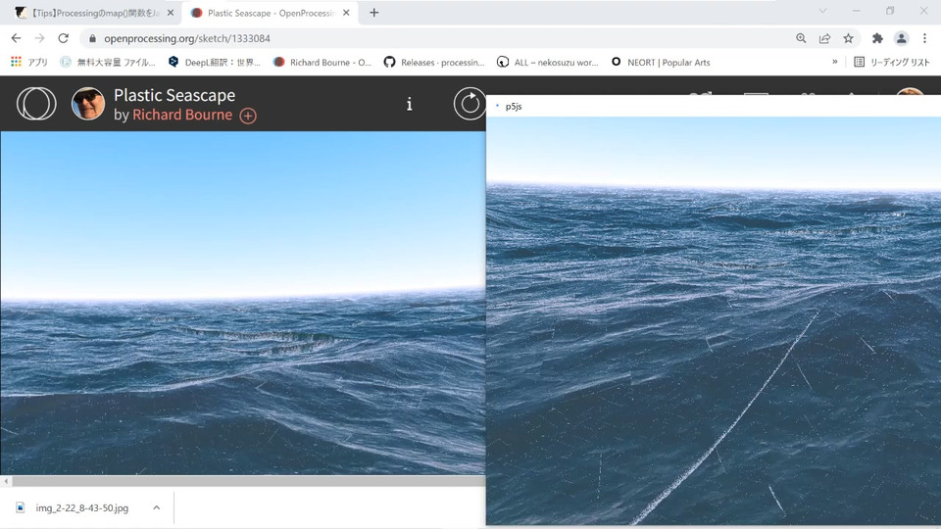Switch to the Tips Processing map() tab
The width and height of the screenshot is (941, 529).
click(90, 13)
